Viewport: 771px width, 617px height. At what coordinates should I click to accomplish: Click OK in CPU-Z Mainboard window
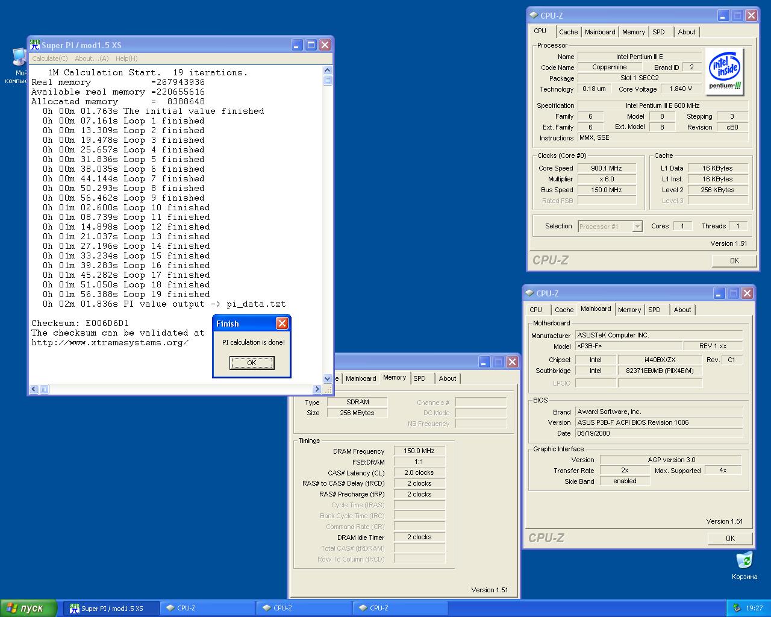730,539
